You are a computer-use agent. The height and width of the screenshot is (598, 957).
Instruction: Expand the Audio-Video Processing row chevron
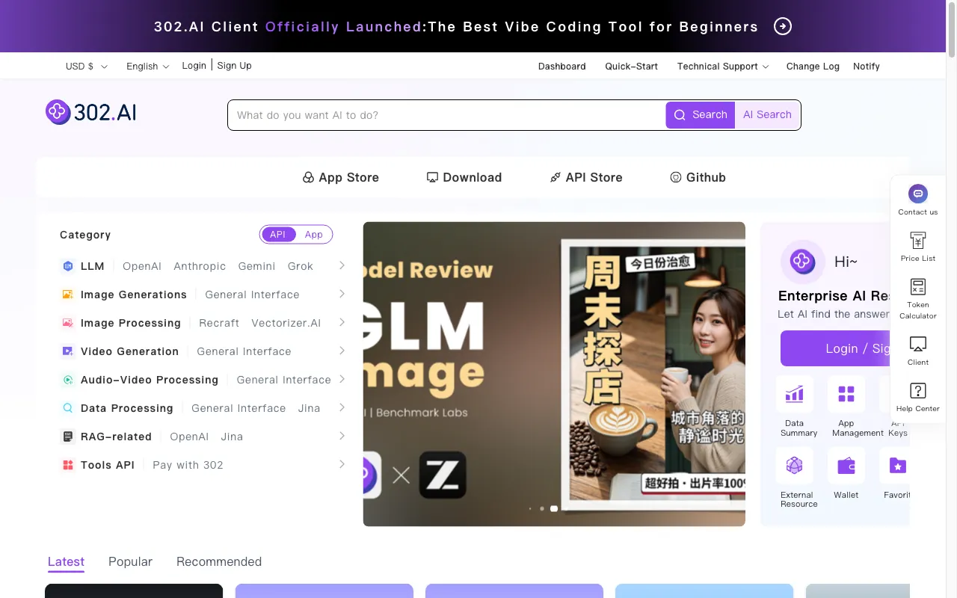[342, 379]
